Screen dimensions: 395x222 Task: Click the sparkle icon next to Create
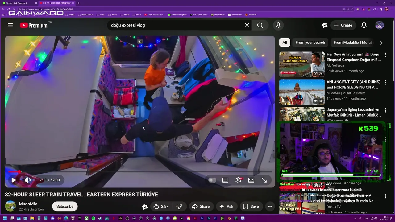tap(324, 25)
